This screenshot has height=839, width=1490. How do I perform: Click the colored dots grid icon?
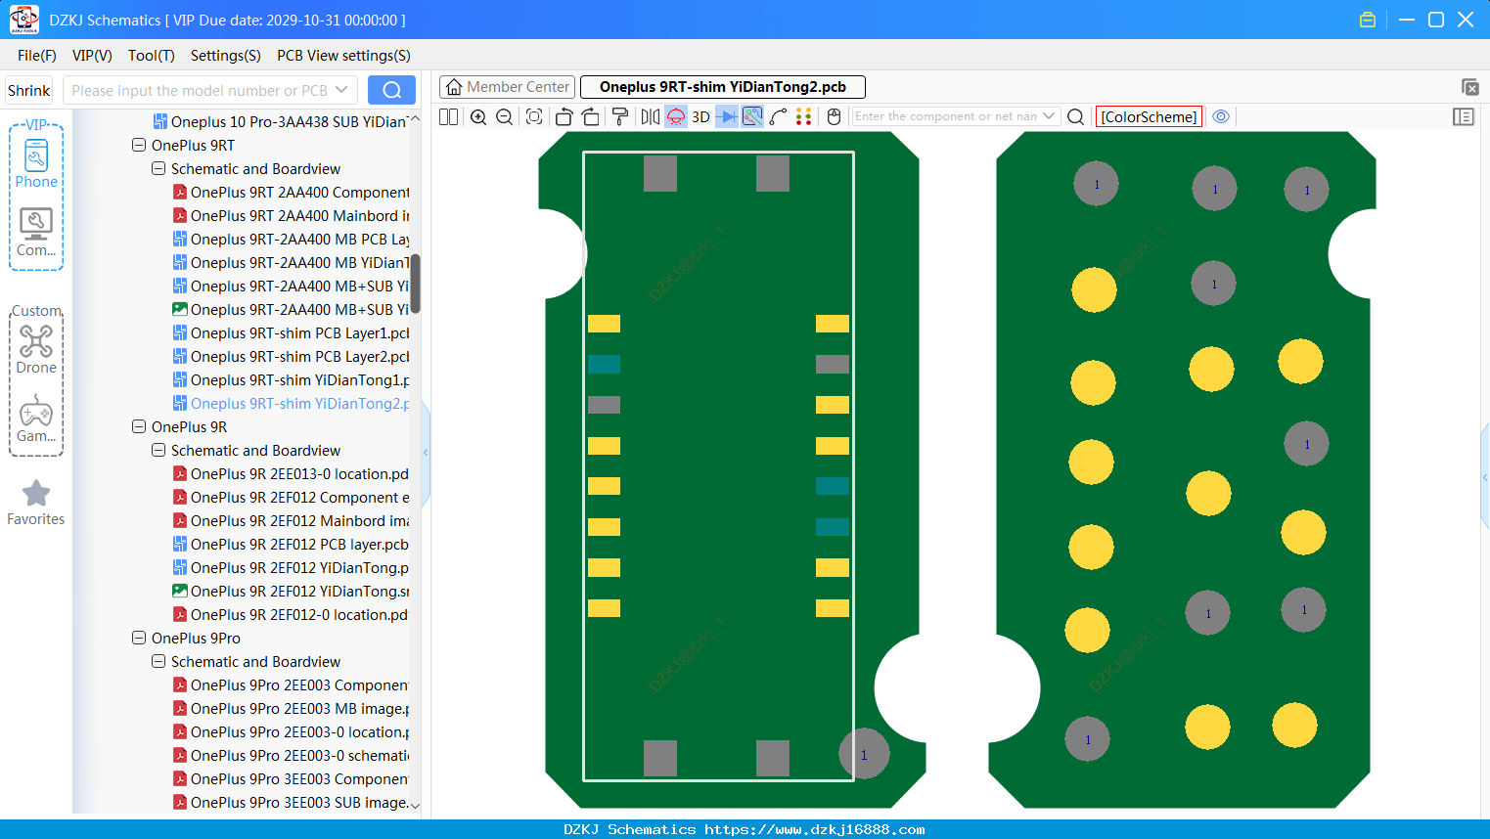click(804, 117)
